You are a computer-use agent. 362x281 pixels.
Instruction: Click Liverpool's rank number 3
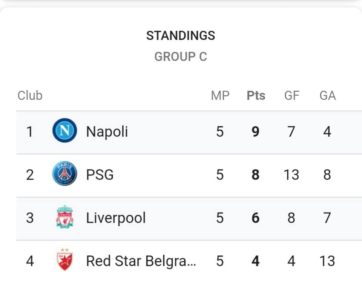coord(30,218)
